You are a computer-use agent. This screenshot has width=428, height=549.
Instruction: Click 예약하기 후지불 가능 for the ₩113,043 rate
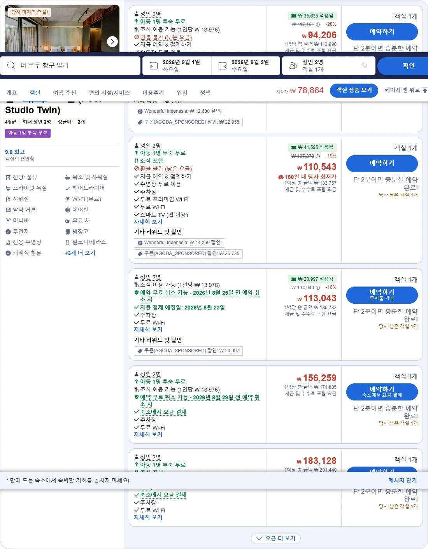coord(382,295)
